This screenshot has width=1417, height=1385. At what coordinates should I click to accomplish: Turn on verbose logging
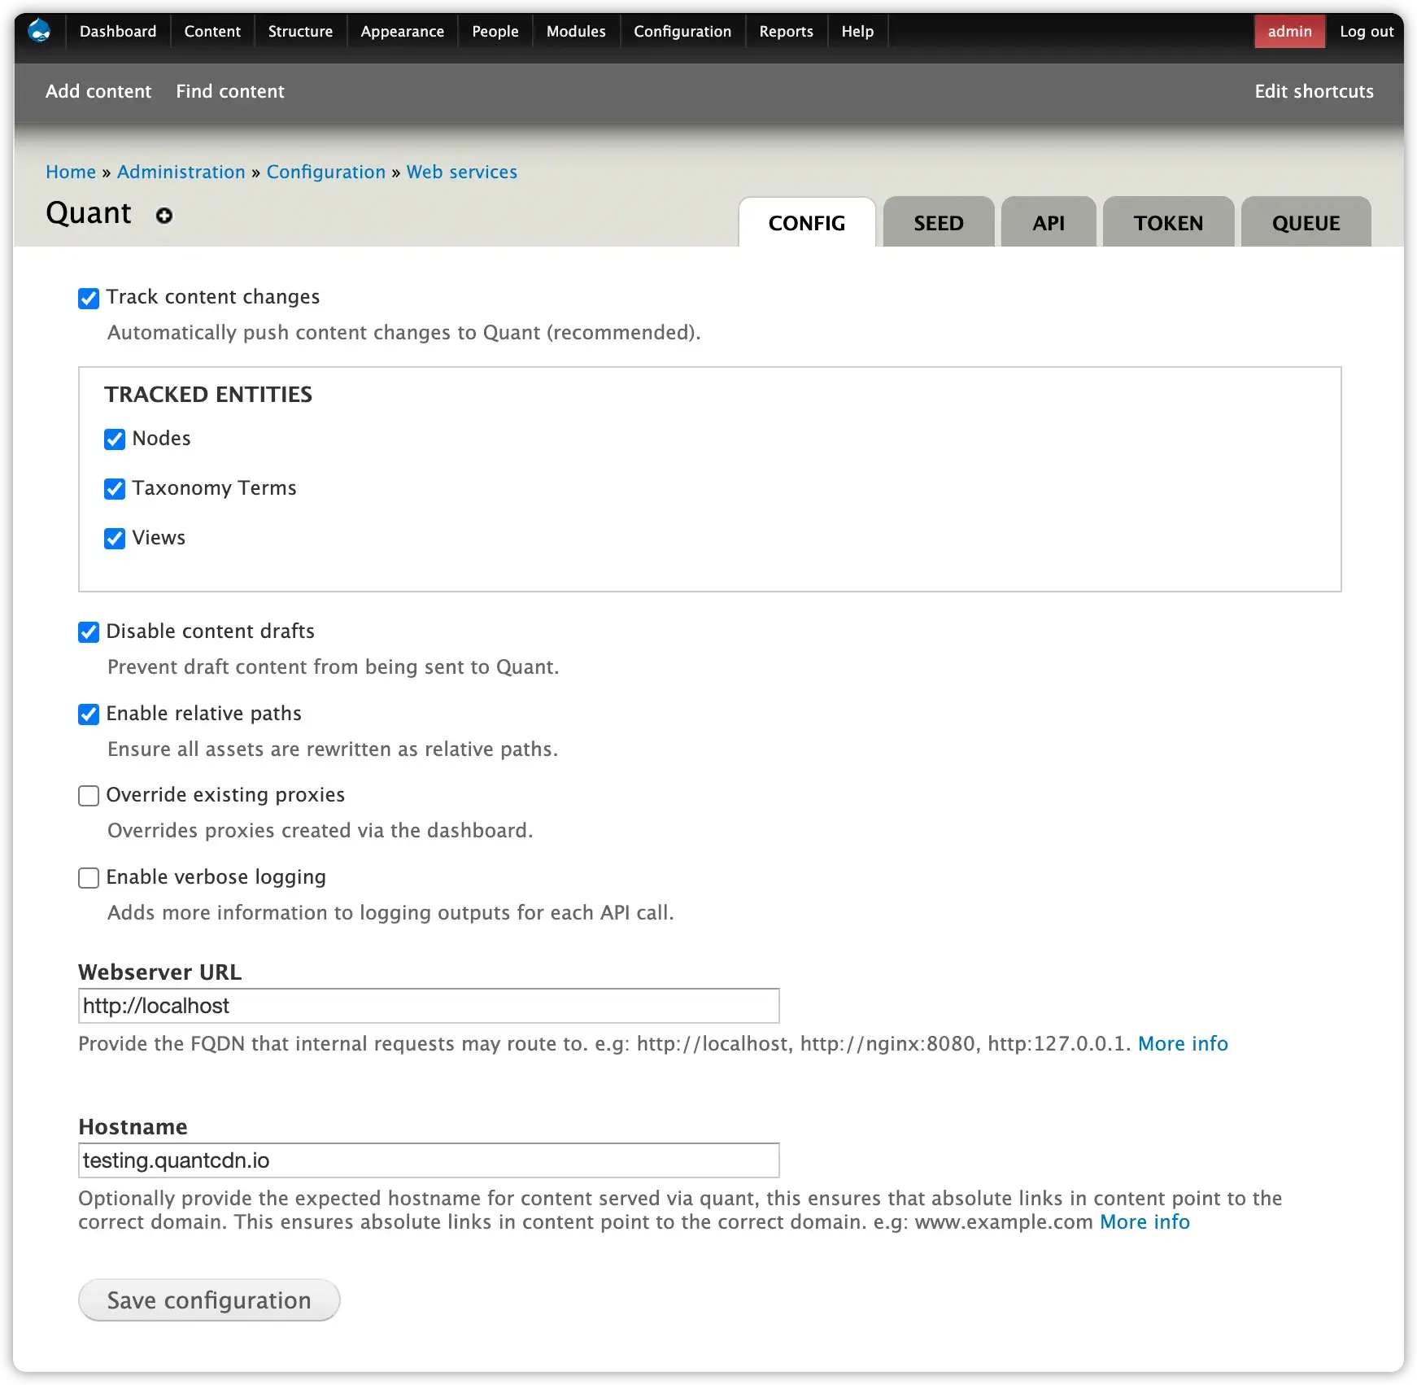88,878
